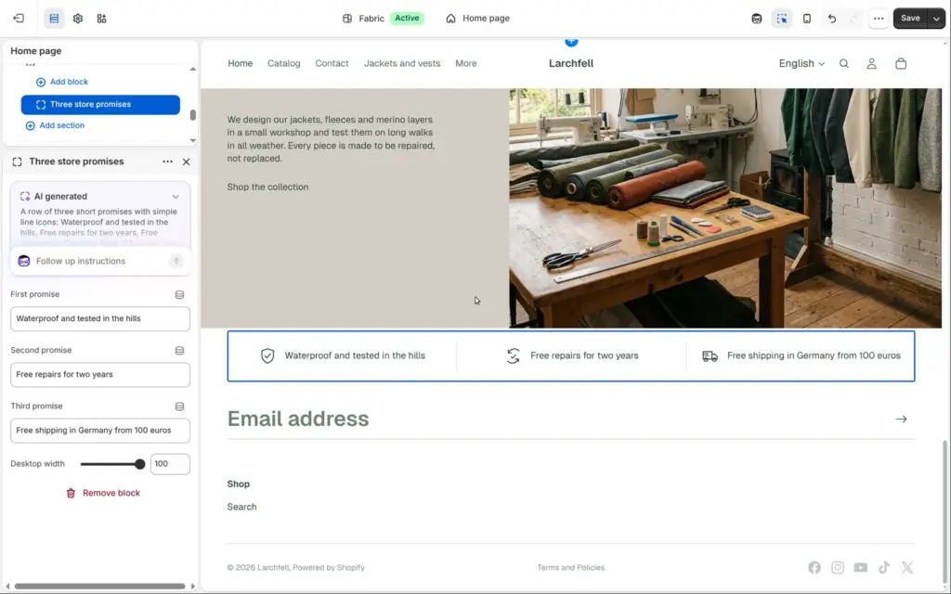Click the blue add section plus

tap(571, 41)
